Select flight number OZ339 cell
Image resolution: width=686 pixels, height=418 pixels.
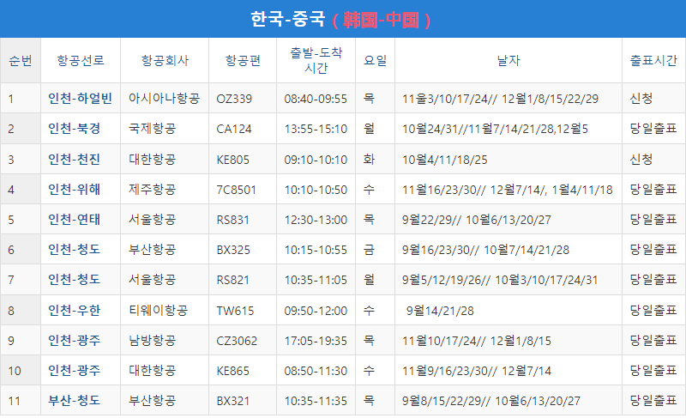(234, 99)
